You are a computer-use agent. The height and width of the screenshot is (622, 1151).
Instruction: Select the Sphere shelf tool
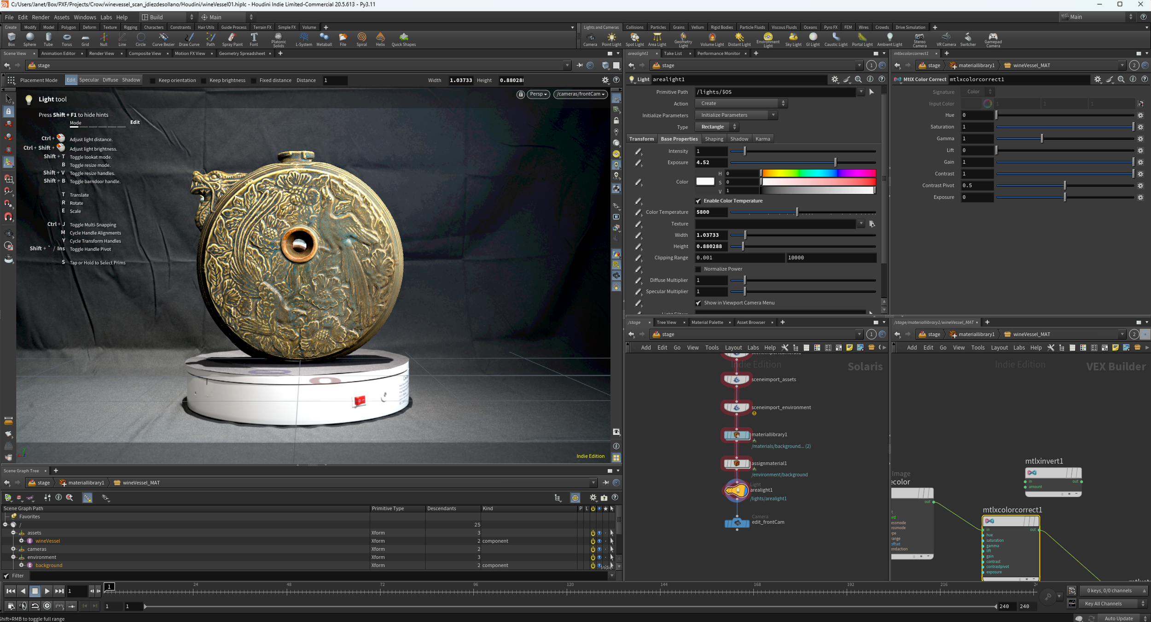[x=29, y=39]
